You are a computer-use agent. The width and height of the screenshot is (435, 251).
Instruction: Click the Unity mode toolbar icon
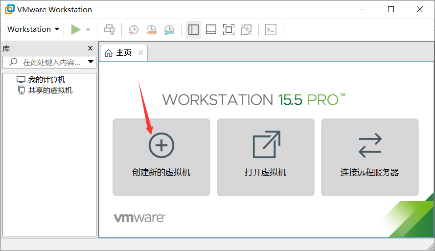pos(246,29)
